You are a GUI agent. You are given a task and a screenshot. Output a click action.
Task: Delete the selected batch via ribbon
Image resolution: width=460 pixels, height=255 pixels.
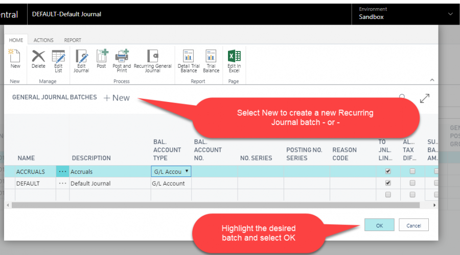pyautogui.click(x=38, y=59)
